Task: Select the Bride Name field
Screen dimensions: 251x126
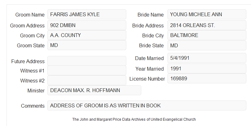Action: (x=207, y=14)
